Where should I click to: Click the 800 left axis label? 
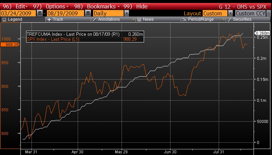[5, 134]
